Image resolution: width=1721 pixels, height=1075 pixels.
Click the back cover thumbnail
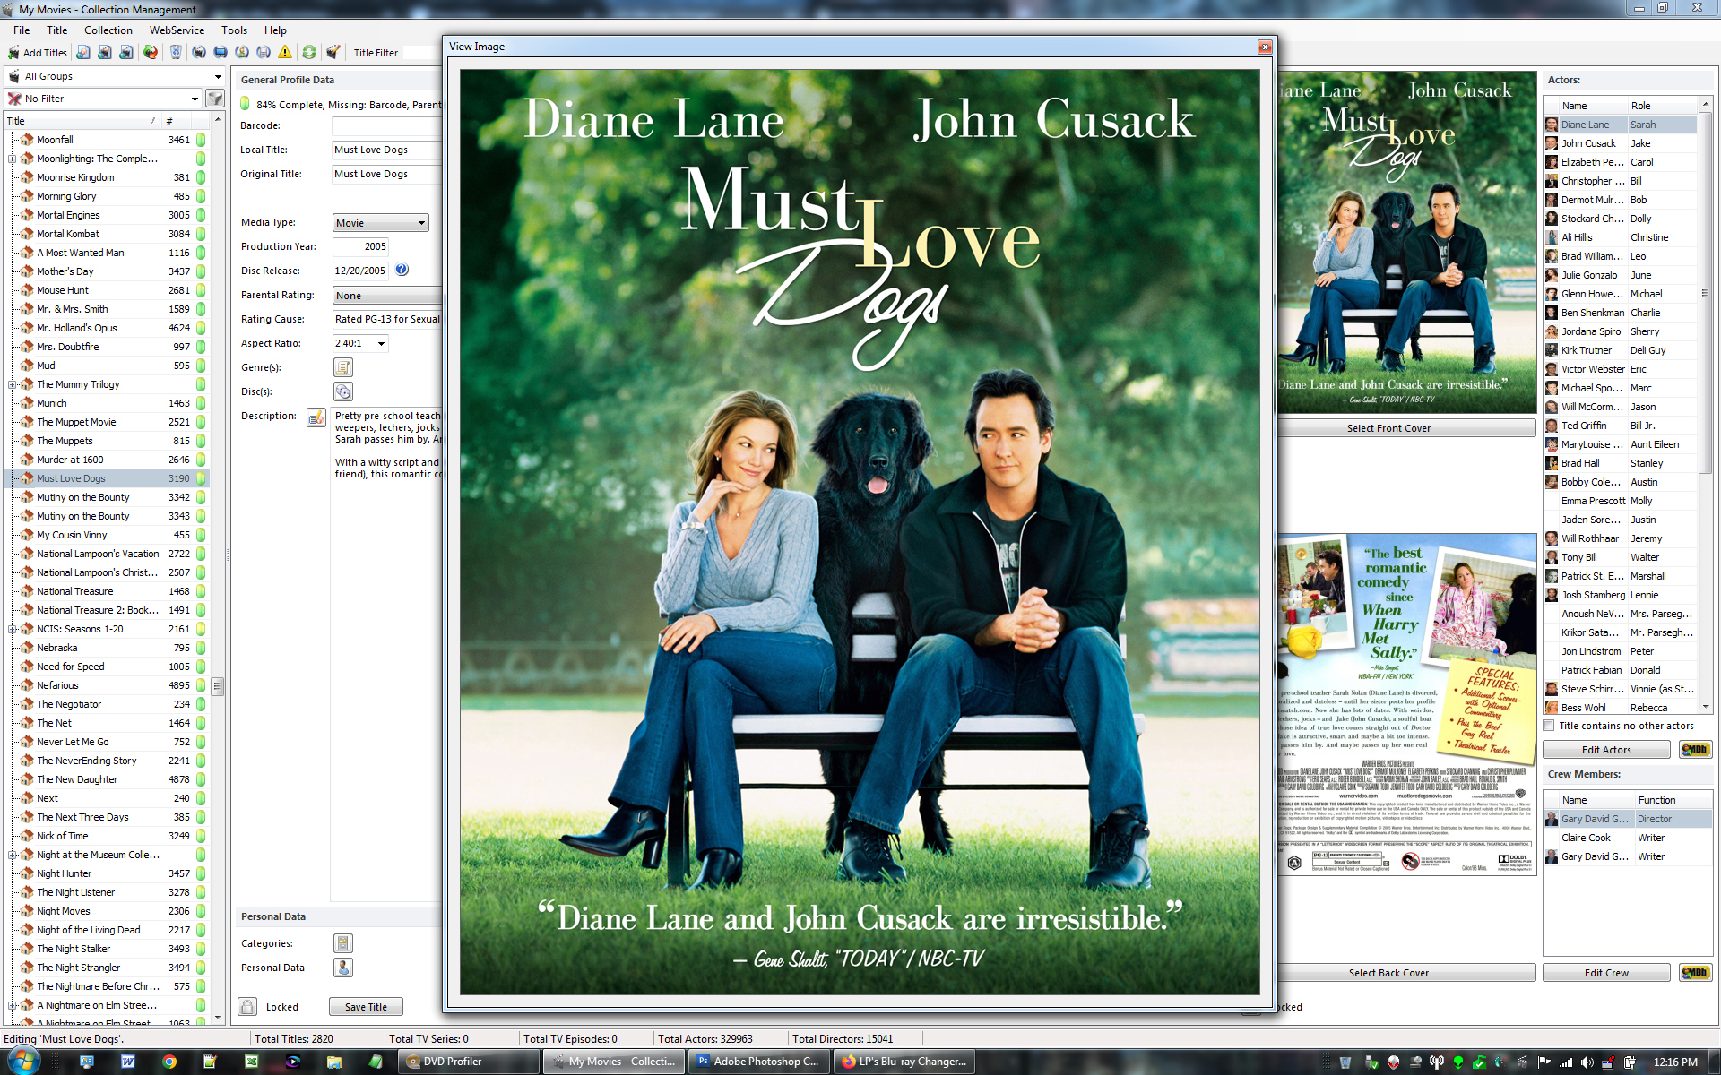(x=1405, y=704)
